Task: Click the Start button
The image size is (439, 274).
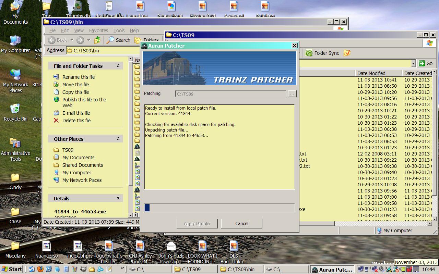Action: tap(12, 269)
